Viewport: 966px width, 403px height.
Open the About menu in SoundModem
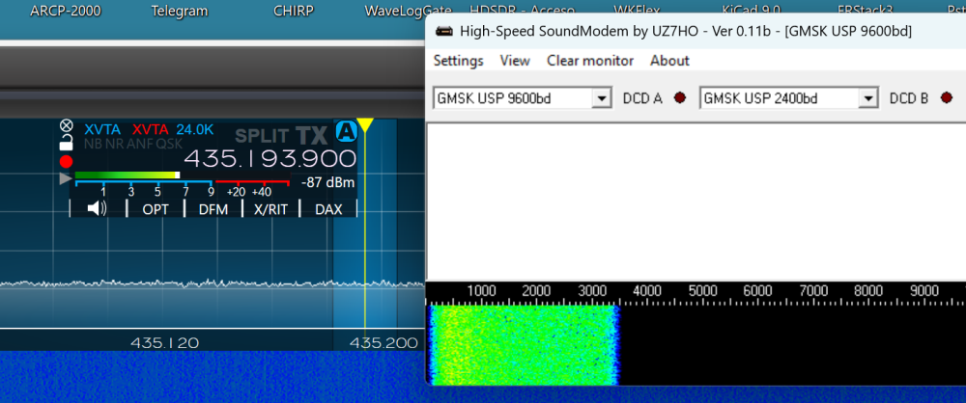(x=669, y=61)
